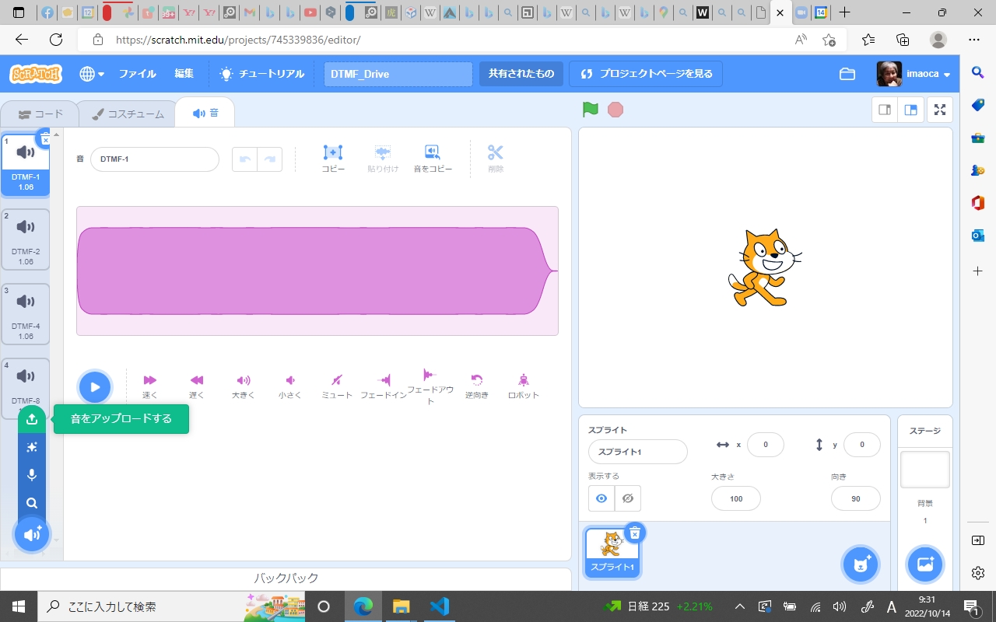The image size is (996, 622).
Task: Show the sprite with eye button
Action: [601, 498]
